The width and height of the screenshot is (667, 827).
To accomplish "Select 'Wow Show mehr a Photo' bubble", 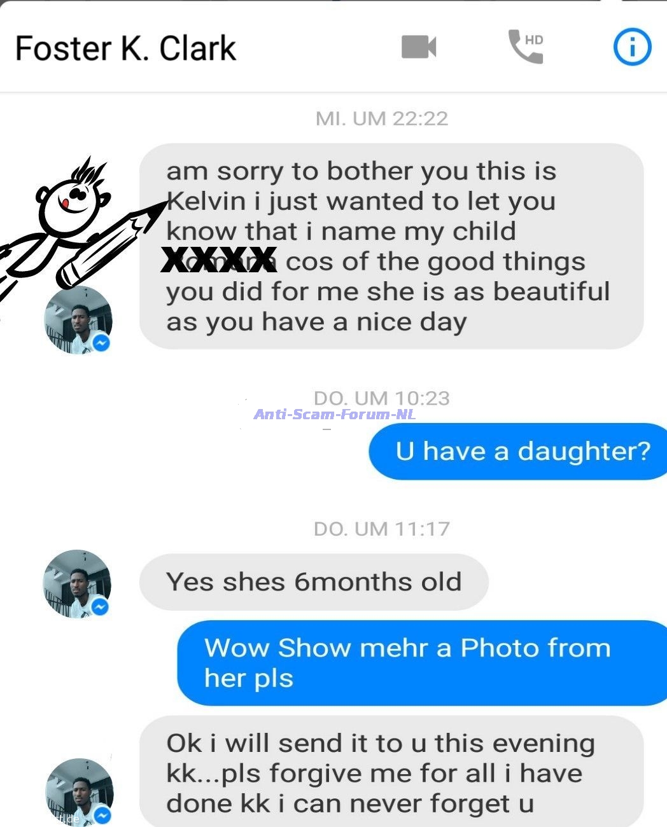I will 422,663.
